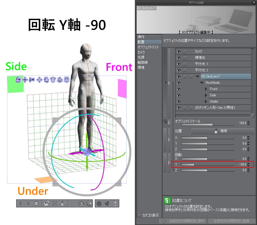Switch to the カメラ tab in the sidebar

click(141, 52)
